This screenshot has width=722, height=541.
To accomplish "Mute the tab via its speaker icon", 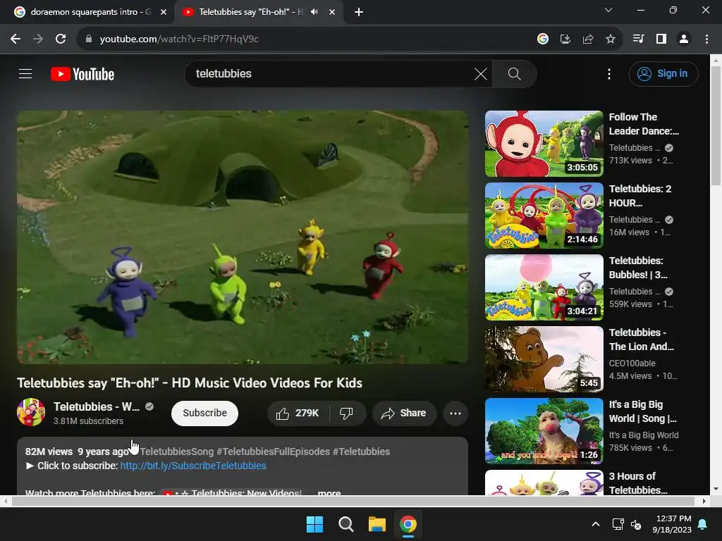I will pyautogui.click(x=314, y=12).
